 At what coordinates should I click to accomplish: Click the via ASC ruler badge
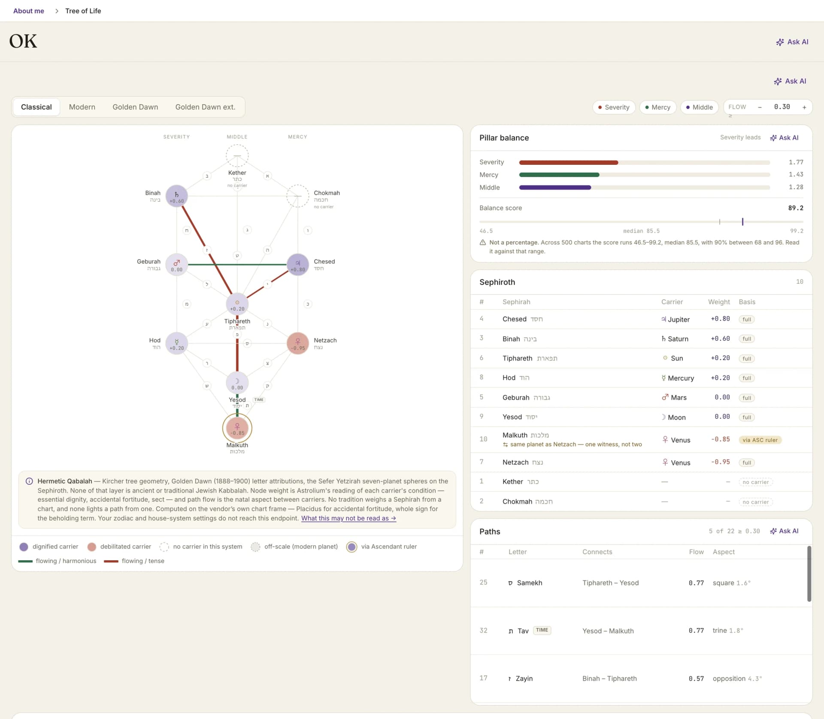(x=760, y=440)
